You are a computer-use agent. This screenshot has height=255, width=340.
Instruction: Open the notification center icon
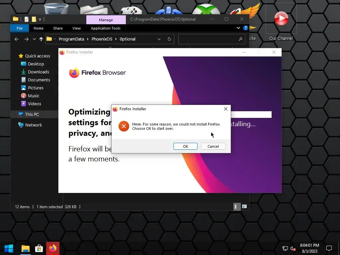(329, 248)
